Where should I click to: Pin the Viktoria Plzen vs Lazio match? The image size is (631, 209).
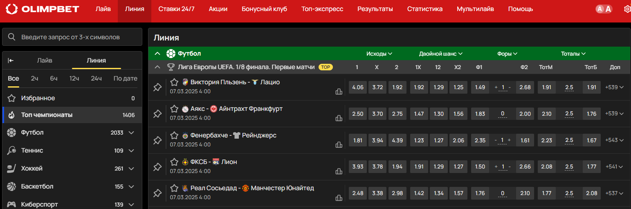157,87
